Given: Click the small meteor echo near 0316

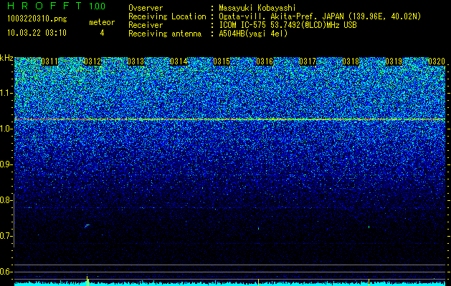Looking at the screenshot, I should pos(259,228).
